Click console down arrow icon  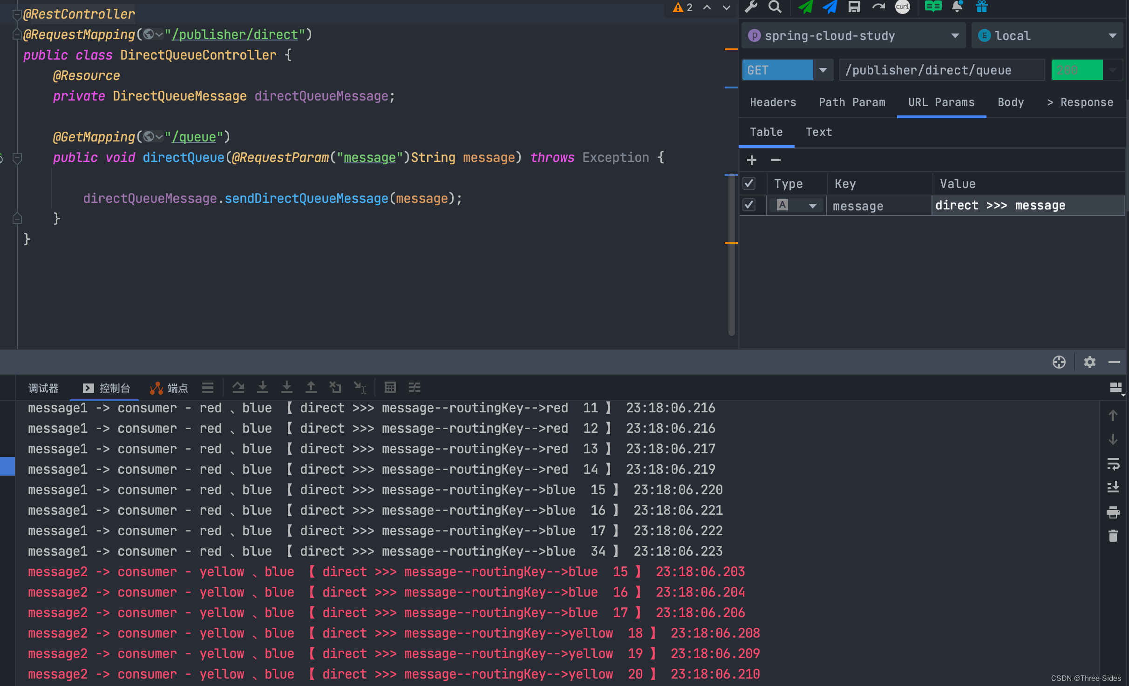coord(1113,439)
